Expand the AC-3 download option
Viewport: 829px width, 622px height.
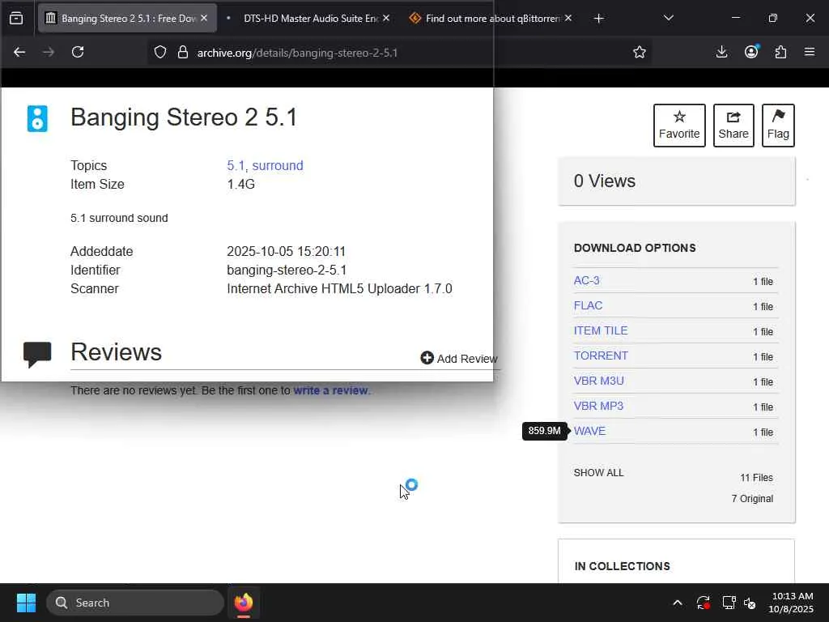[586, 280]
